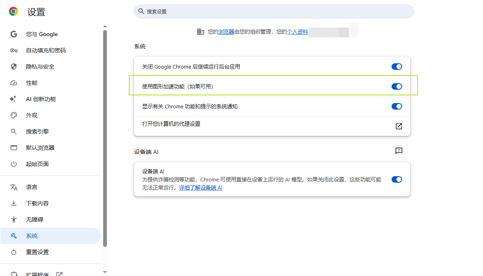Image resolution: width=483 pixels, height=276 pixels.
Task: Toggle 使用图形加速功能 switch
Action: tap(397, 86)
